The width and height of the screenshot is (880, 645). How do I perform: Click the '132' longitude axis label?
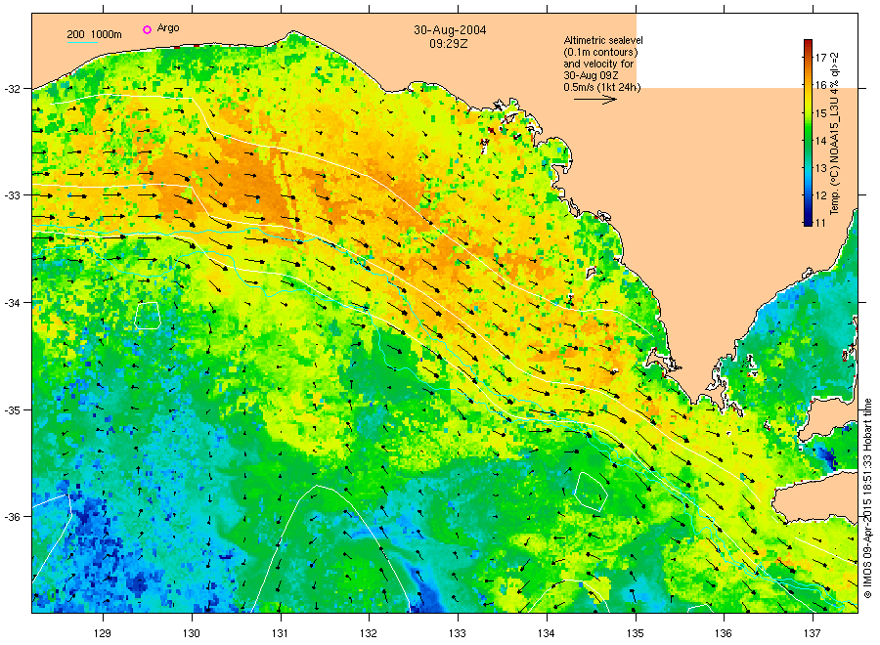[x=369, y=633]
